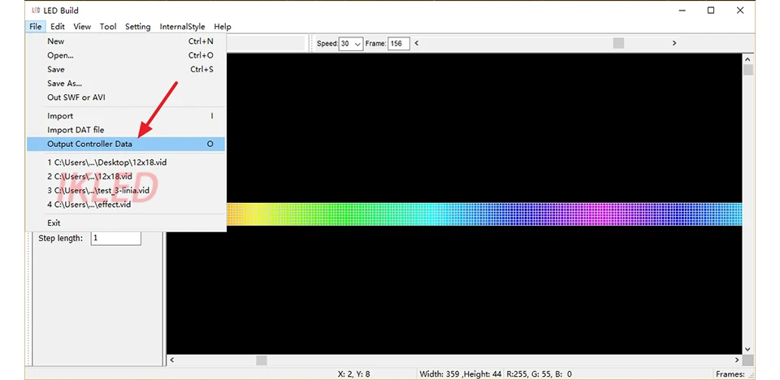This screenshot has width=780, height=380.
Task: Click the Step length input field
Action: (x=115, y=238)
